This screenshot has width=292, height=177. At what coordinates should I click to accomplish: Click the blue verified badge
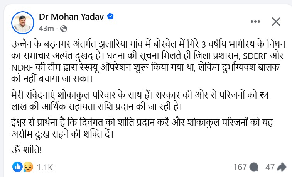click(x=110, y=17)
